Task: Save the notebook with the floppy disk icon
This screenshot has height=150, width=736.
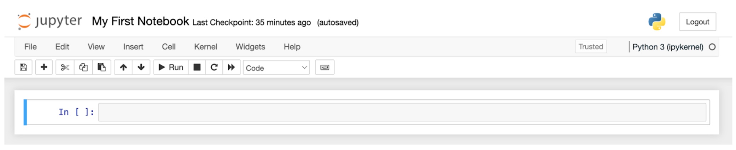Action: click(23, 67)
